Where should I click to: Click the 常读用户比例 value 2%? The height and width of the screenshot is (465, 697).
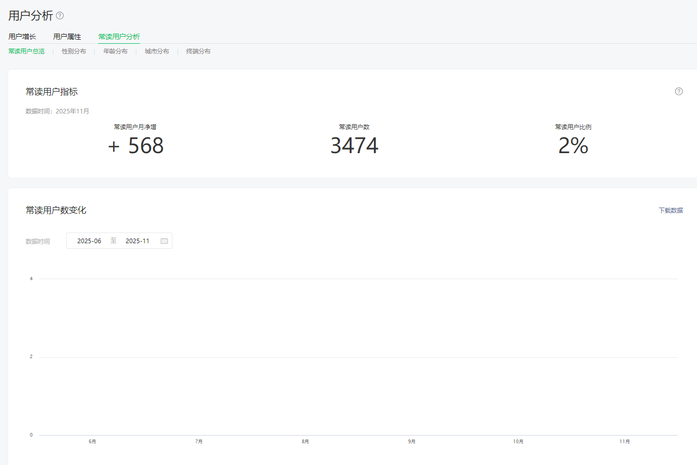(x=573, y=146)
